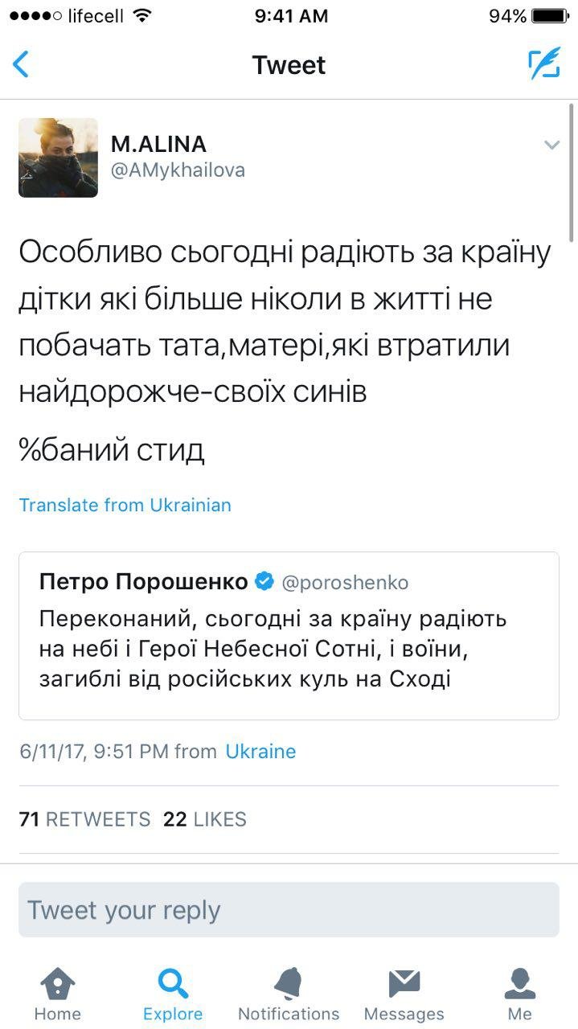
Task: Open the Notifications bell tab
Action: (289, 994)
